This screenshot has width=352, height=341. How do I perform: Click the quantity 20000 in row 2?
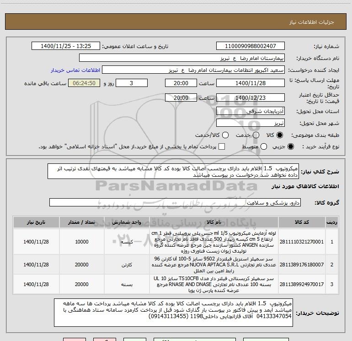point(82,265)
